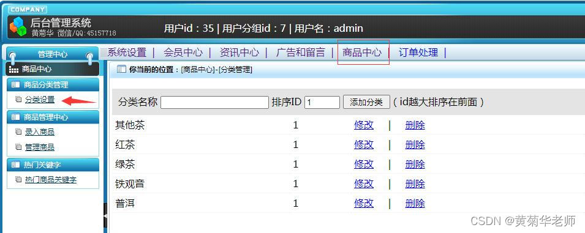Click the 商品中心 grid icon in sidebar

point(13,69)
